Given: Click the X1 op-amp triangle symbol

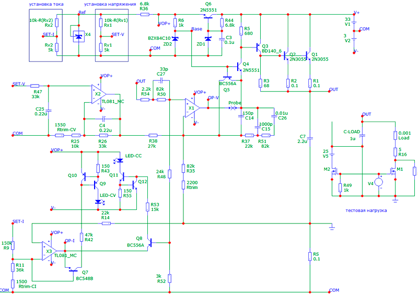Looking at the screenshot, I should click(192, 108).
